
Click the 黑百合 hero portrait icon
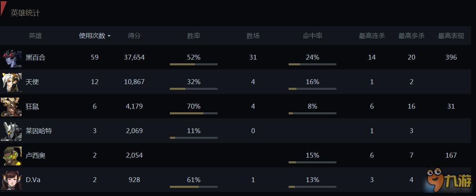pyautogui.click(x=12, y=58)
